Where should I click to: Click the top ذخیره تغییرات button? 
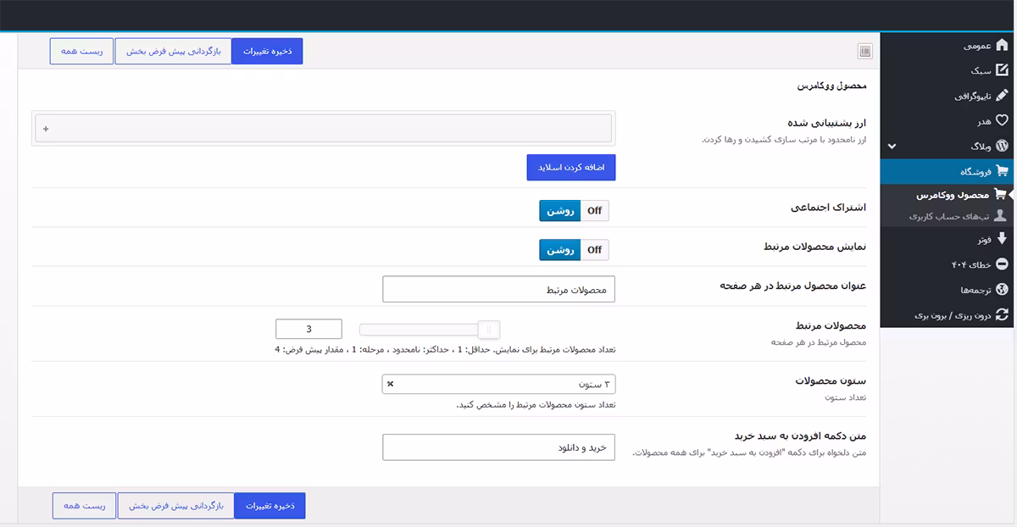tap(267, 51)
